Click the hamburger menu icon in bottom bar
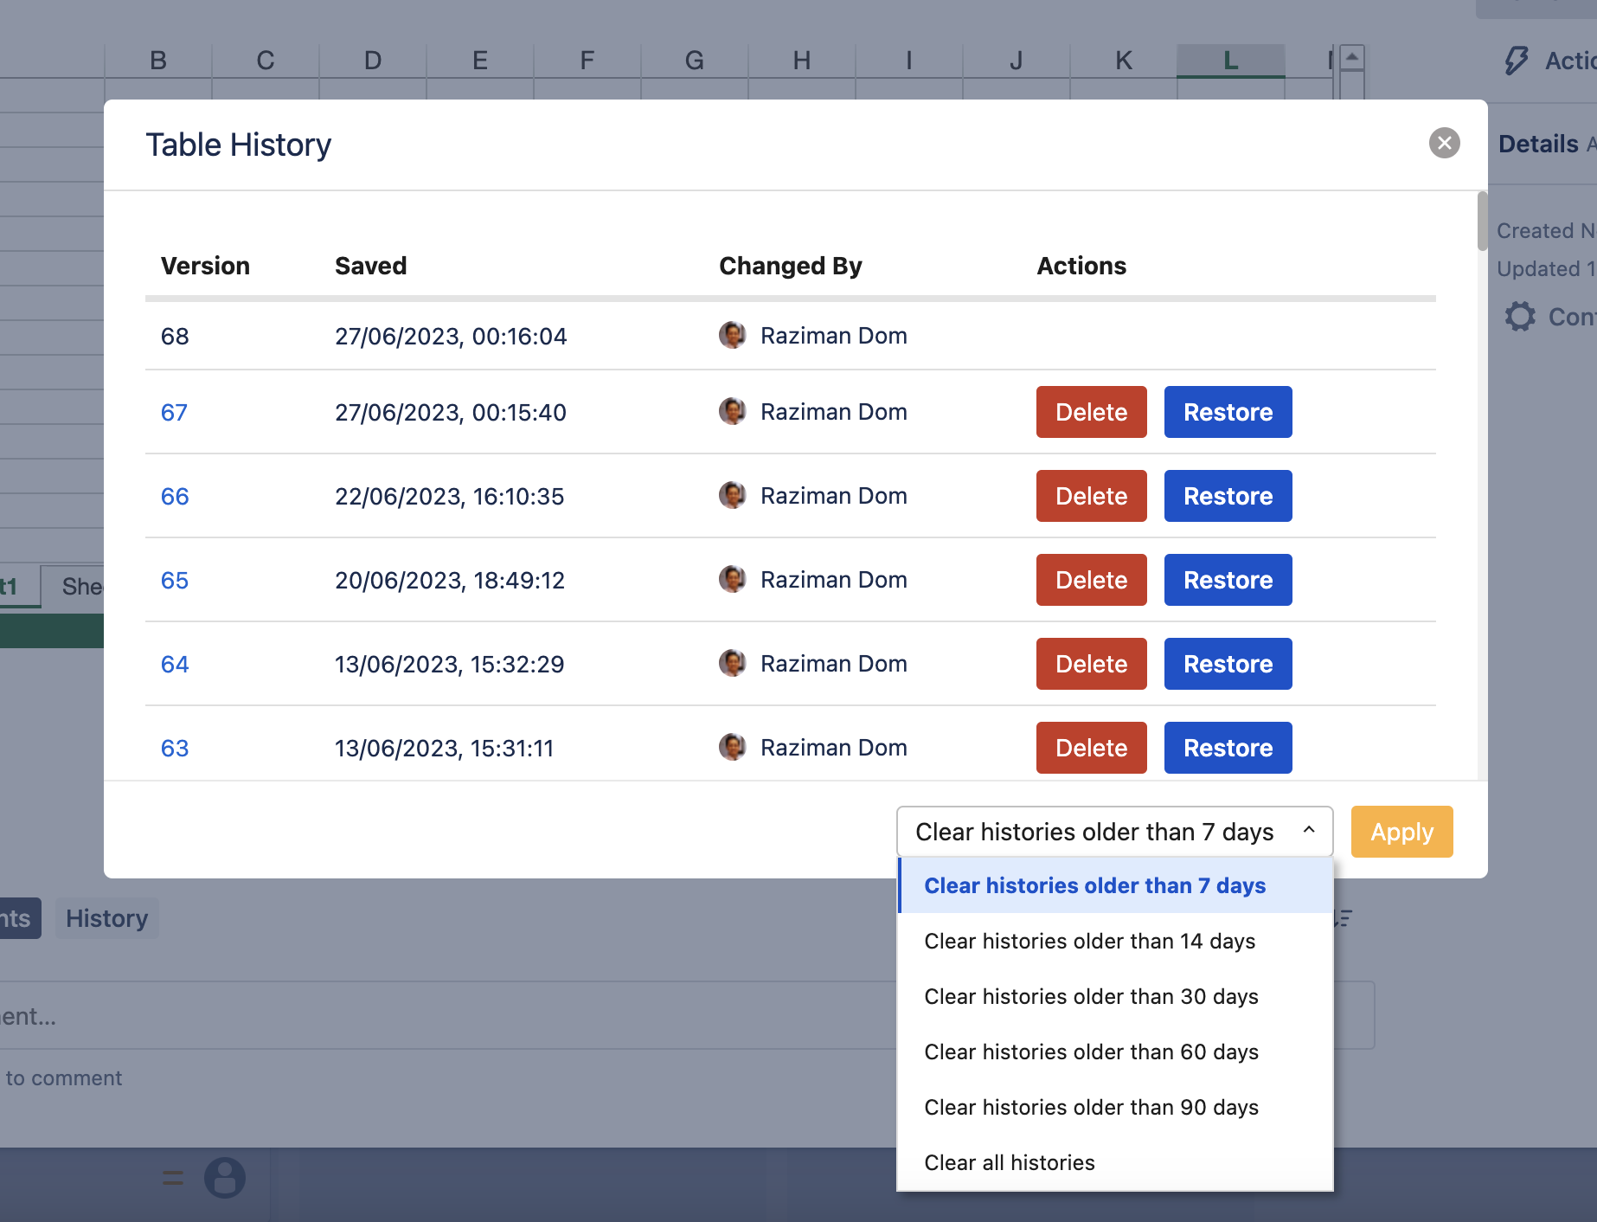This screenshot has height=1222, width=1597. point(173,1178)
